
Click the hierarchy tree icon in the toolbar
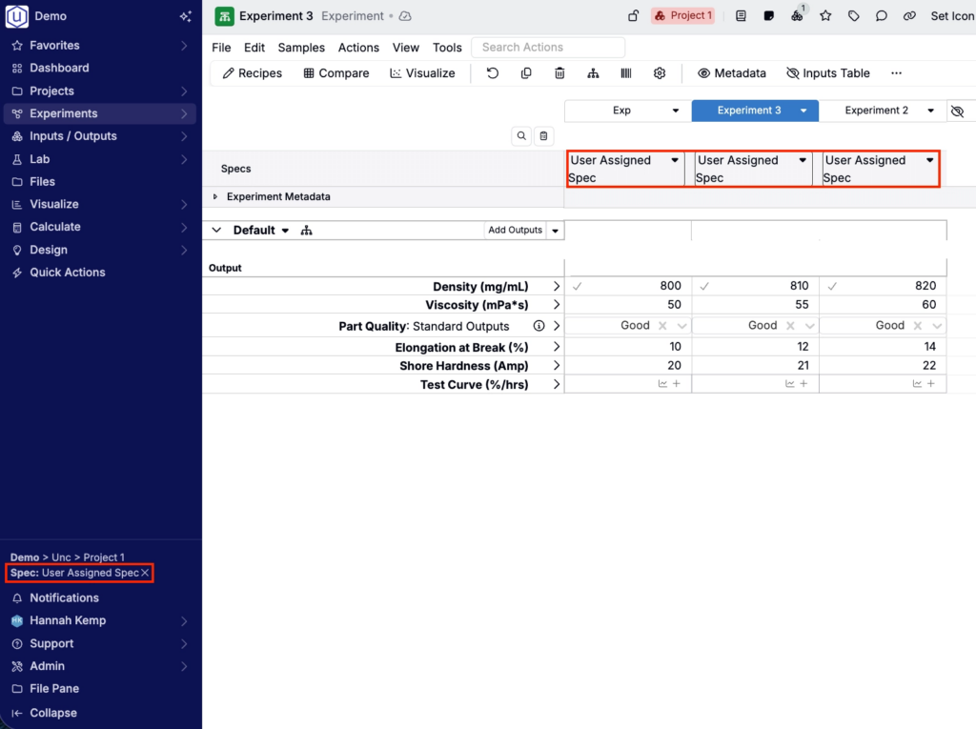(x=593, y=73)
